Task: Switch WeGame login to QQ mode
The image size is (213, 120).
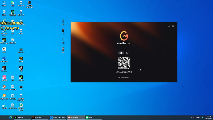Action: click(121, 53)
